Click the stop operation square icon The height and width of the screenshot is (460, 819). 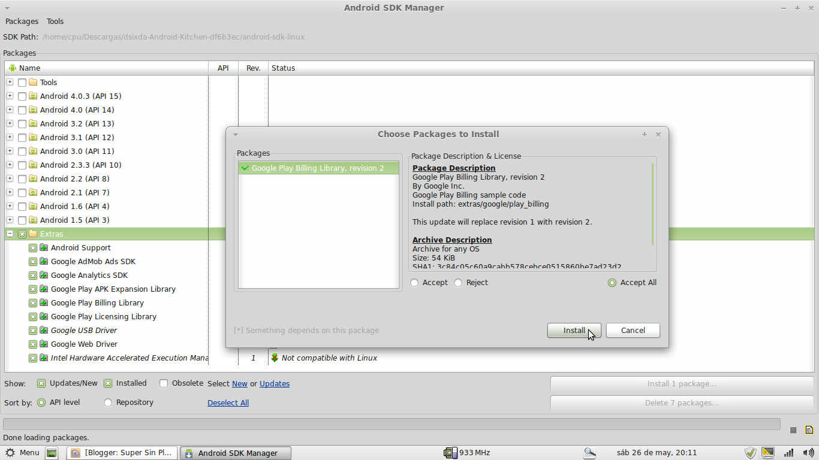pos(793,430)
